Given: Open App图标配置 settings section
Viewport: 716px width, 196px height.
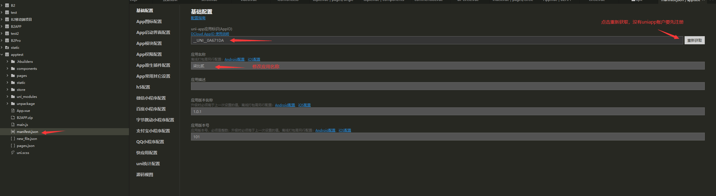Looking at the screenshot, I should coord(149,22).
